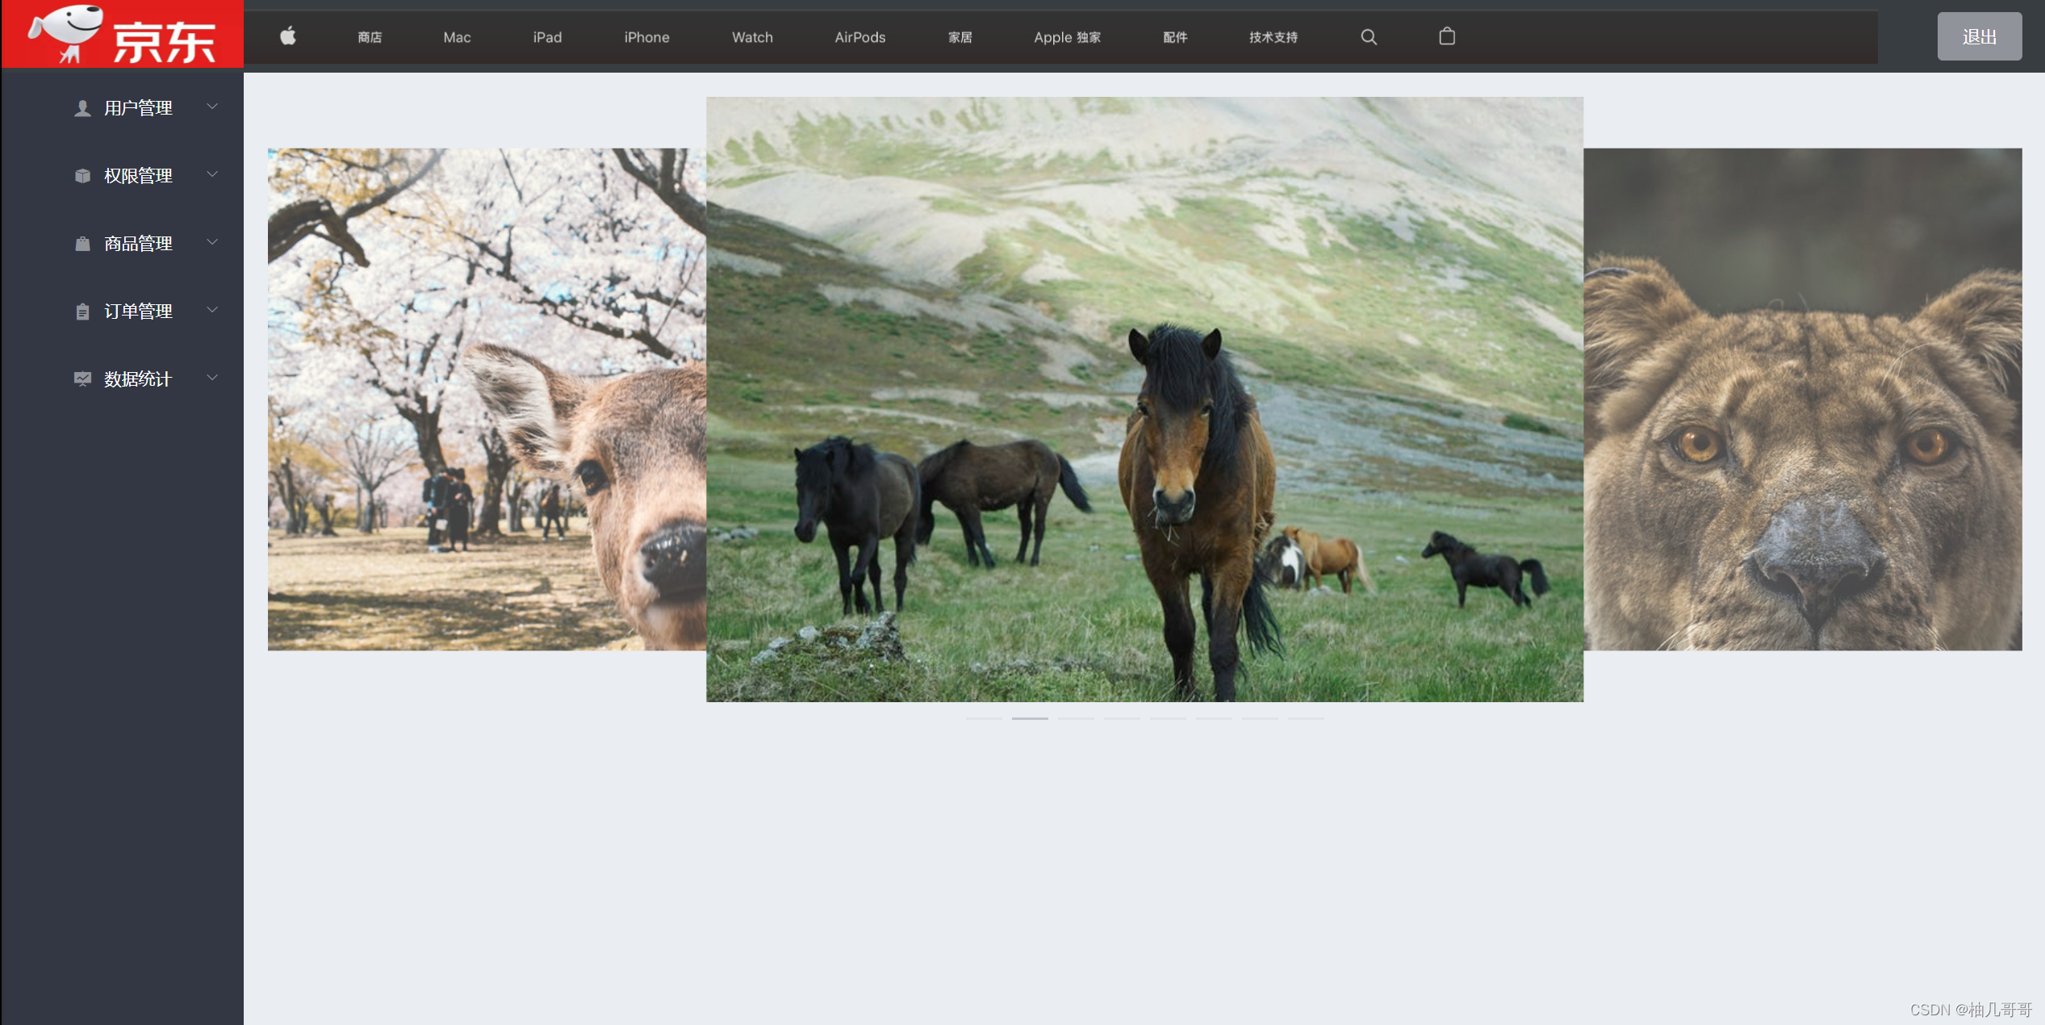Expand the 数据统计 submenu chevron

coord(212,378)
